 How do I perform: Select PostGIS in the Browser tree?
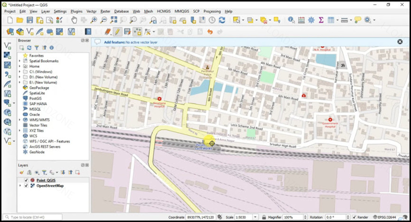(35, 99)
